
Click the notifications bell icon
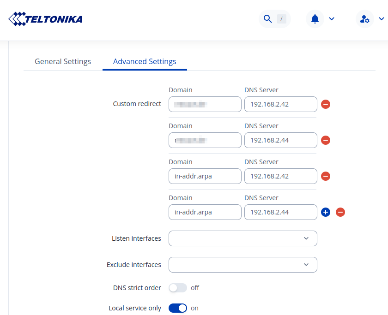click(315, 19)
